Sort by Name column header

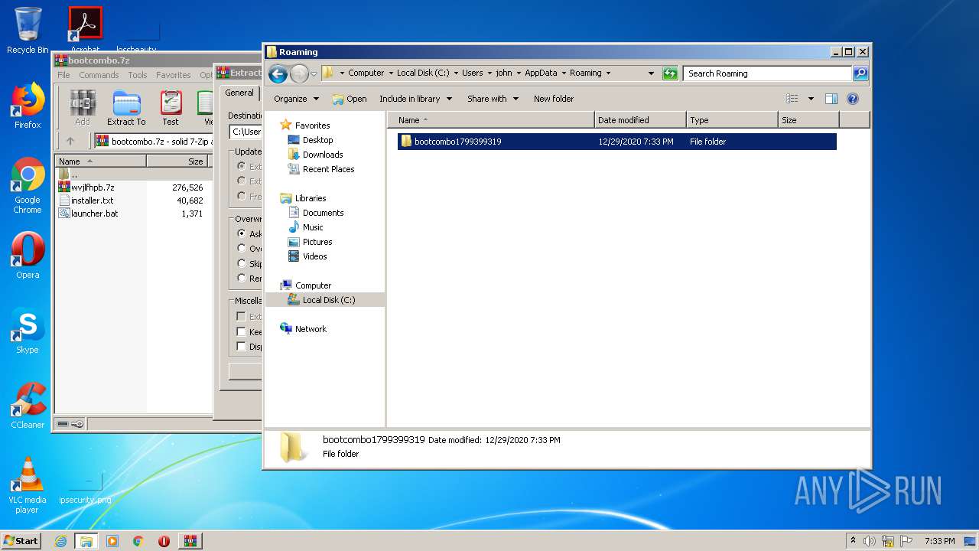click(490, 120)
